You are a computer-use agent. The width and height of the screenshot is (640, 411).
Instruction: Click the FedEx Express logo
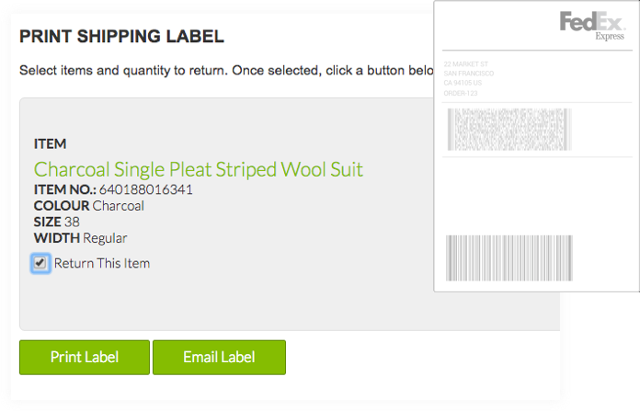coord(592,26)
